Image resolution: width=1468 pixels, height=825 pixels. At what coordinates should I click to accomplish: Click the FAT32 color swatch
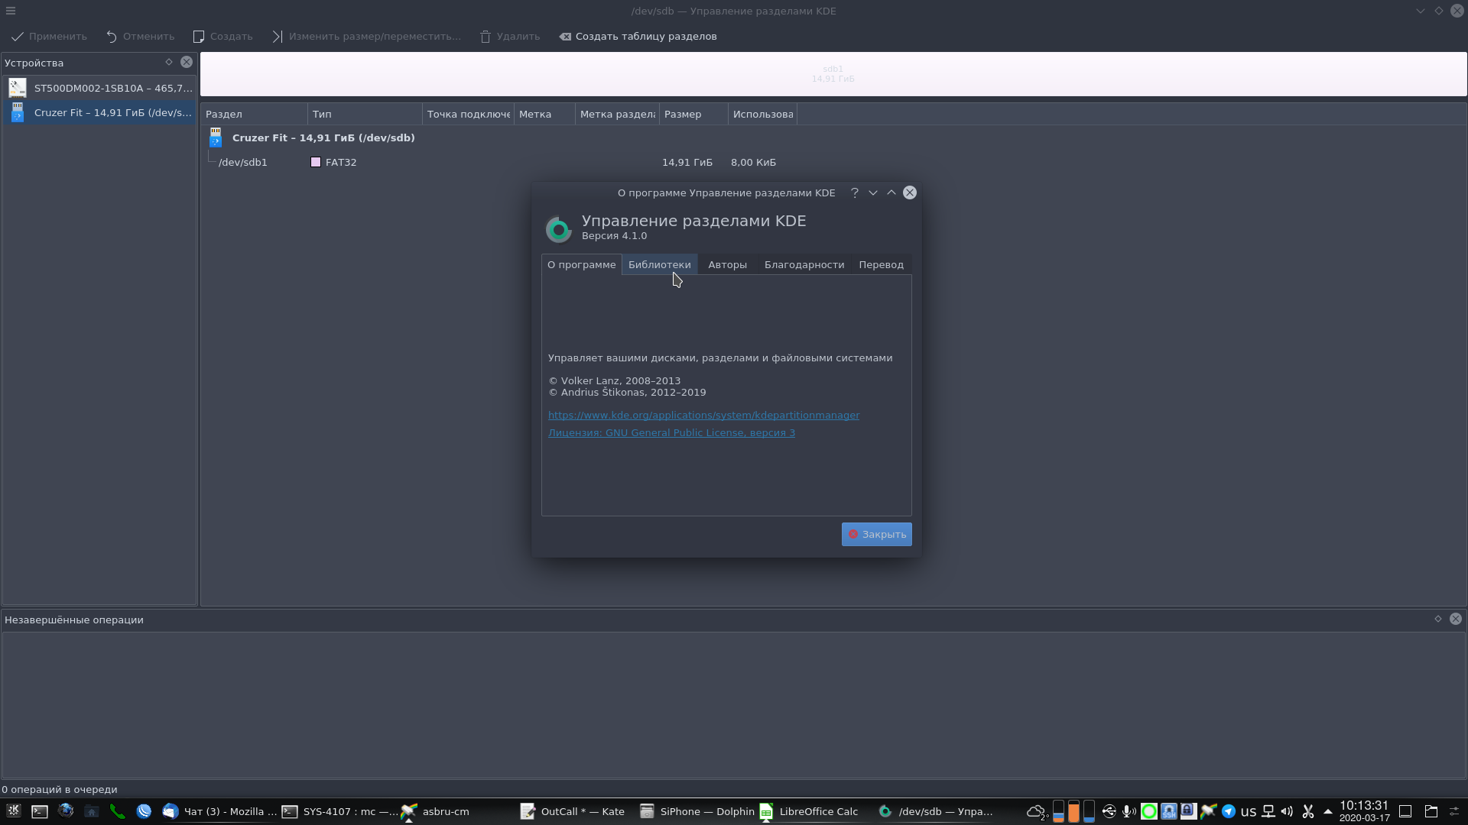point(316,162)
